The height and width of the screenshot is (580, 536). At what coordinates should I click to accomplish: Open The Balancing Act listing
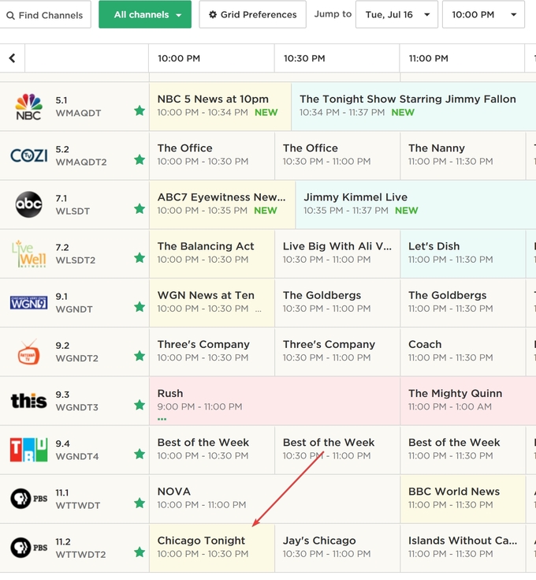coord(212,254)
